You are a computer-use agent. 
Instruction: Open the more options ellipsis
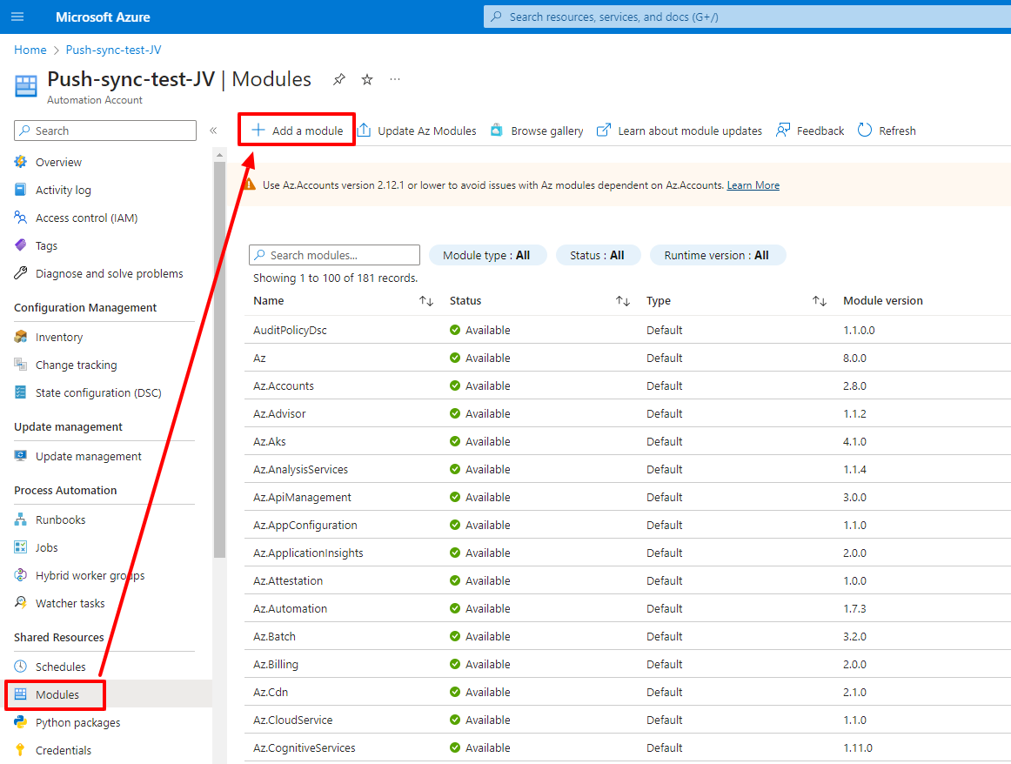[395, 79]
